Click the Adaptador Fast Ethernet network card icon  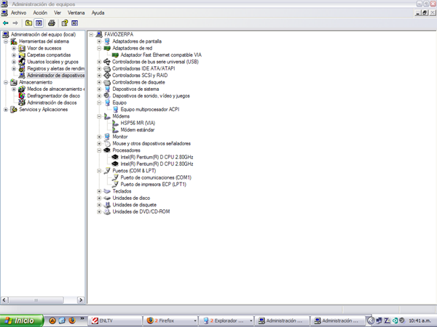[115, 54]
